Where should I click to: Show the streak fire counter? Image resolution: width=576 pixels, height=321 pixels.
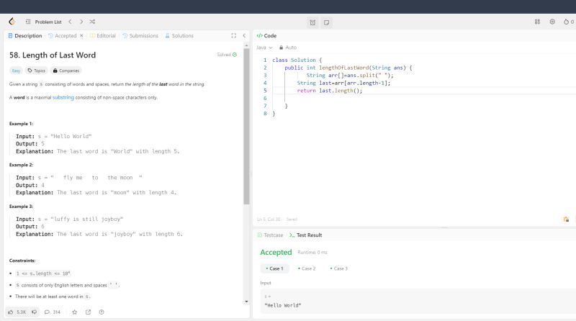[x=569, y=22]
